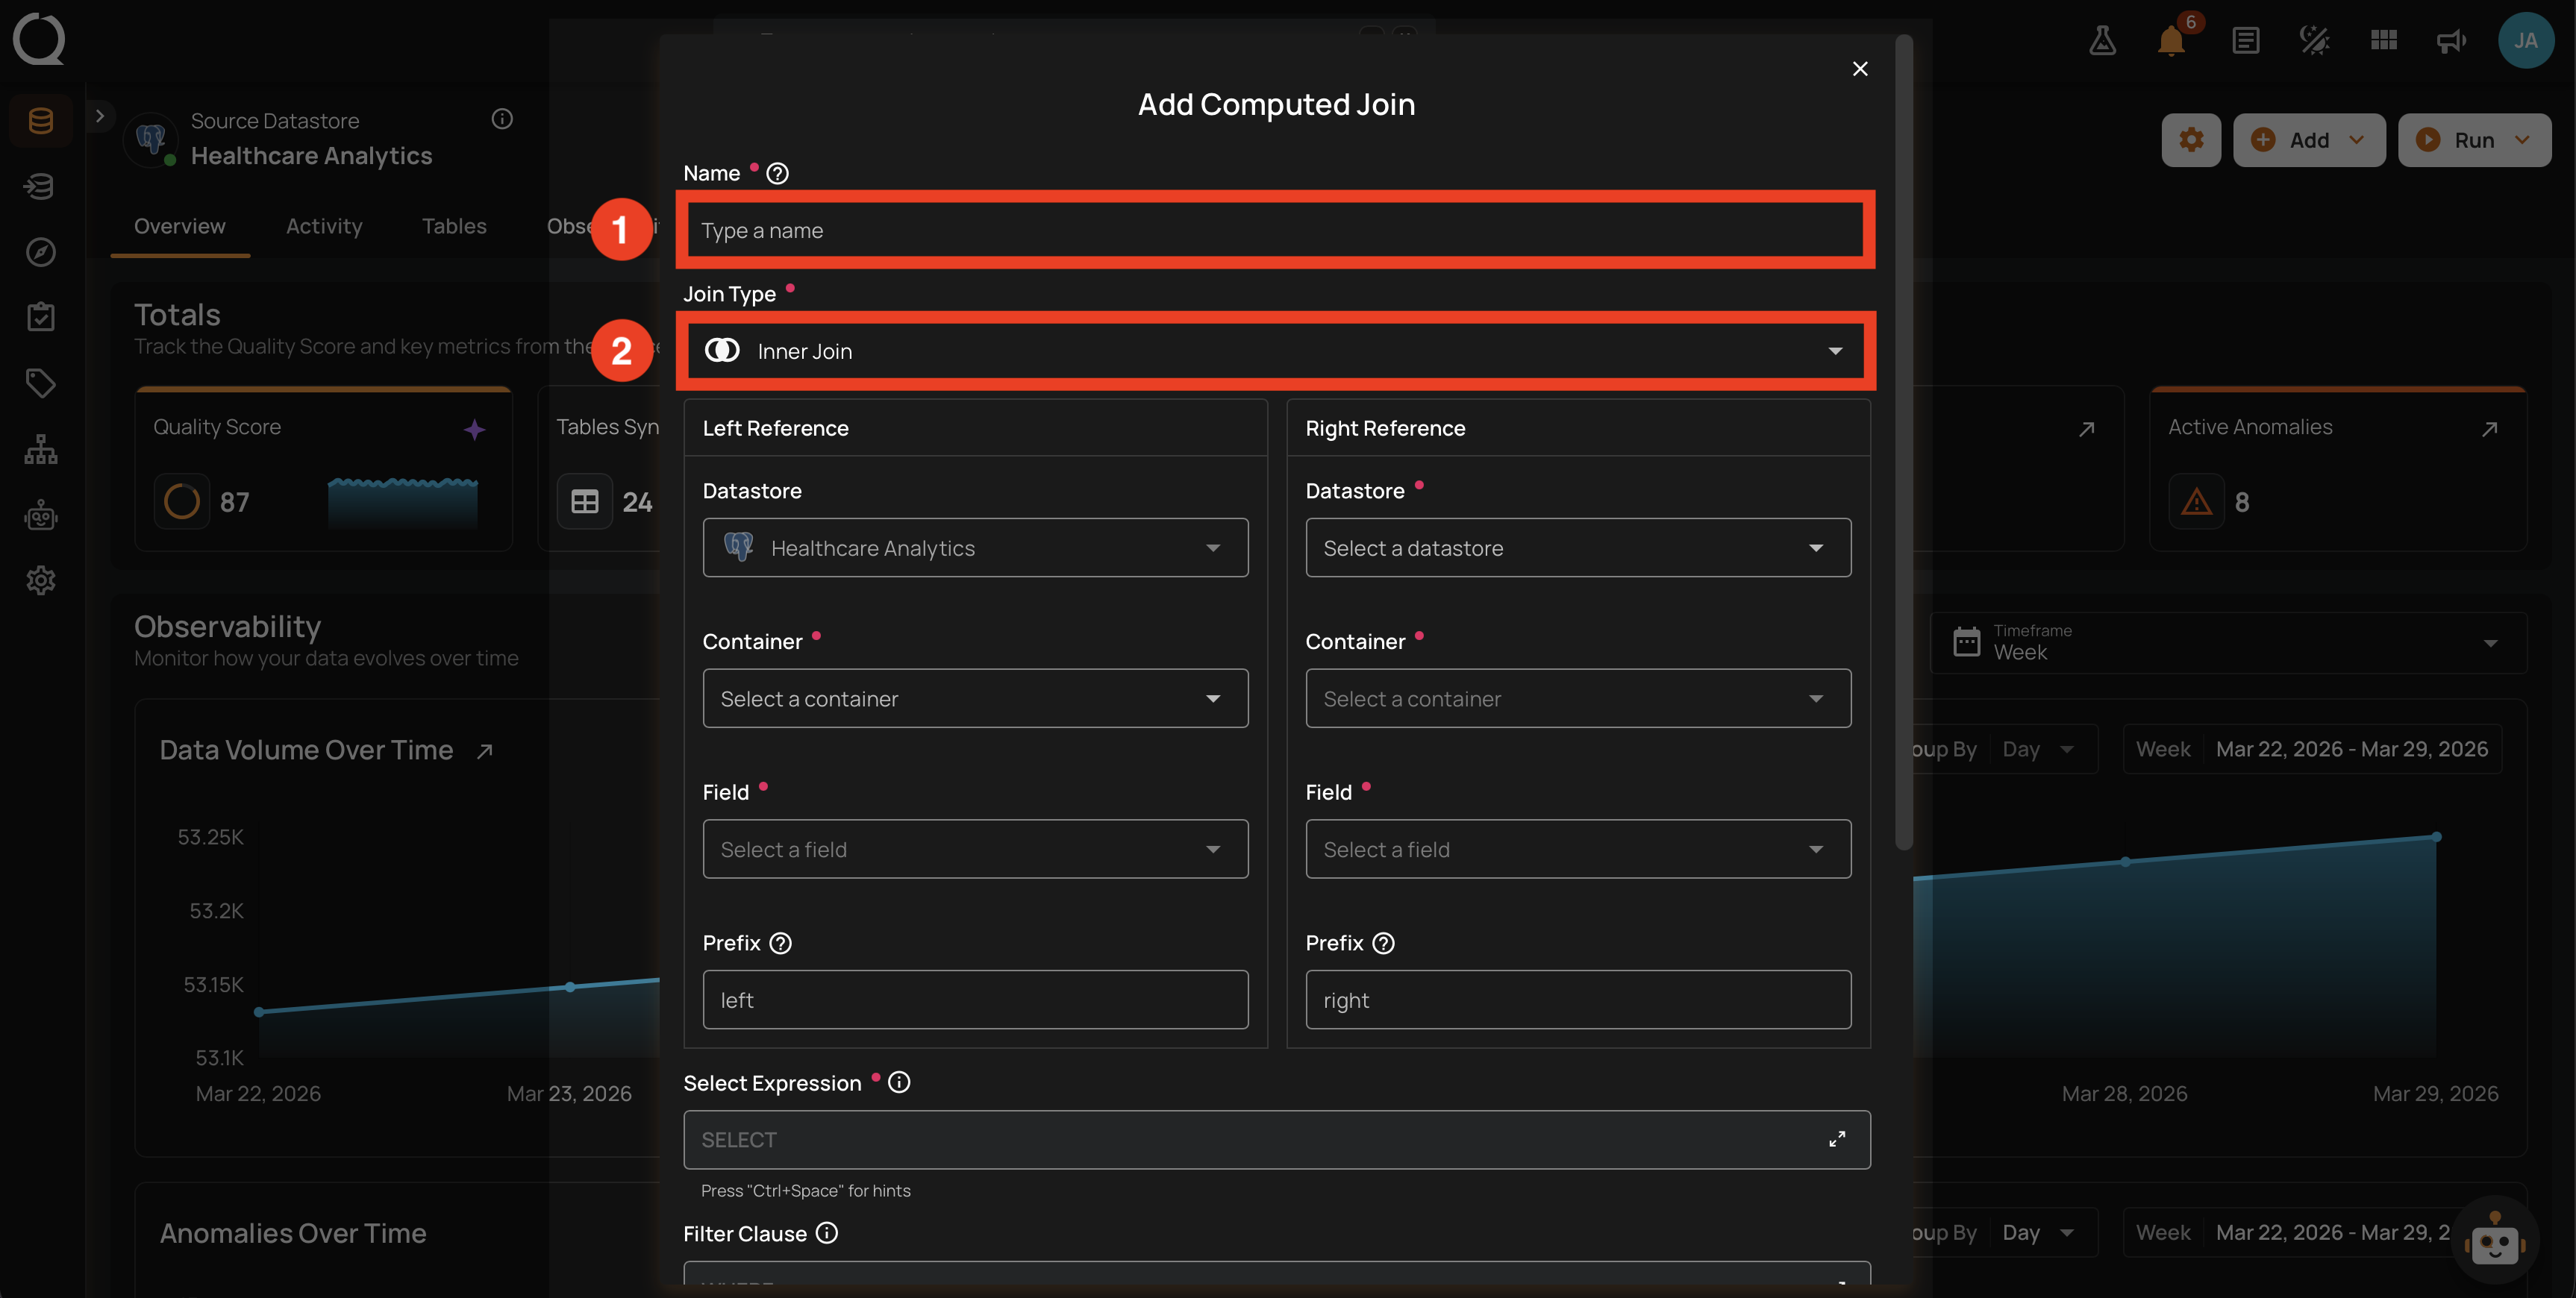Image resolution: width=2576 pixels, height=1298 pixels.
Task: Click the Select Expression info icon
Action: pyautogui.click(x=899, y=1082)
